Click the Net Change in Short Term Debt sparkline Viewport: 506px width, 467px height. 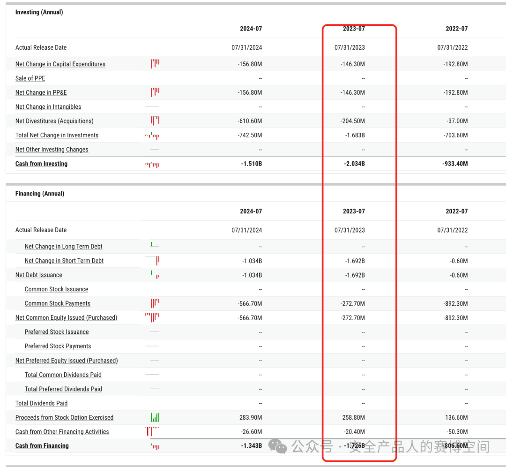click(152, 260)
